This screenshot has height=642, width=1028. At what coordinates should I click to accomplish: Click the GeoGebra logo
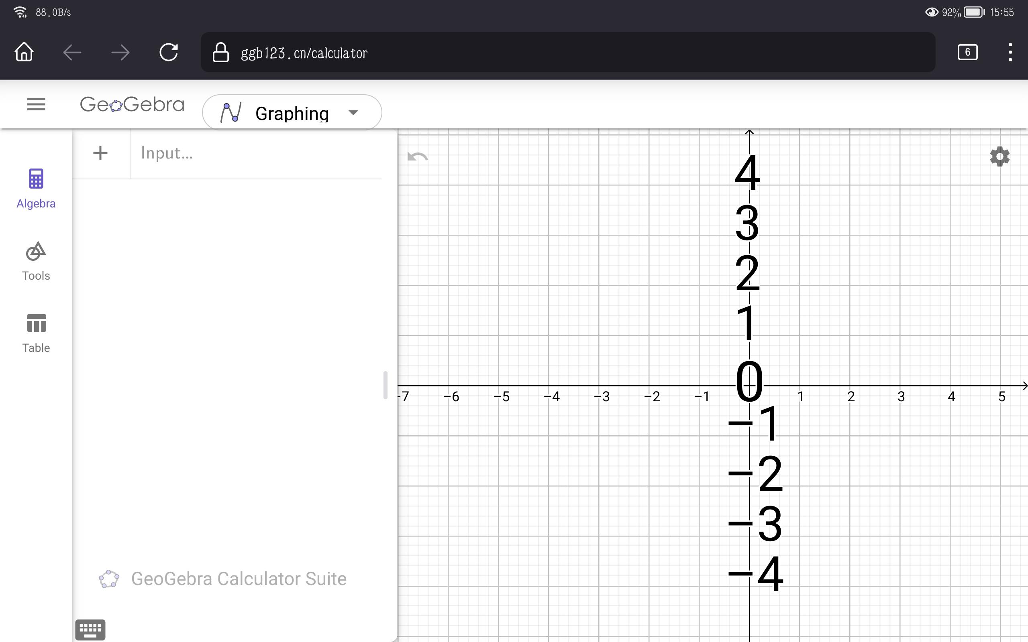coord(132,104)
